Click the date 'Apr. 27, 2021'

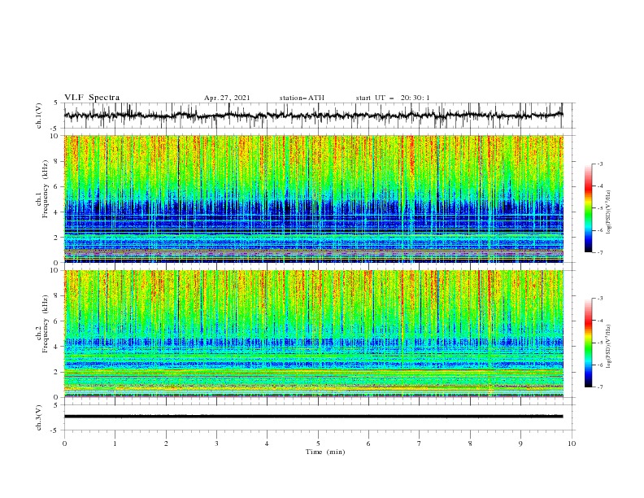click(x=227, y=98)
